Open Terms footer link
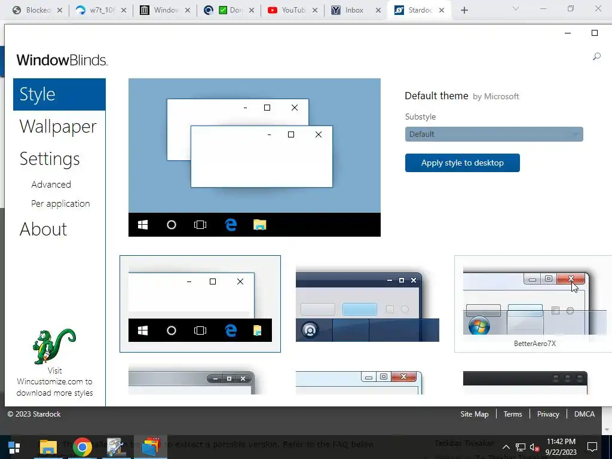 pos(513,414)
